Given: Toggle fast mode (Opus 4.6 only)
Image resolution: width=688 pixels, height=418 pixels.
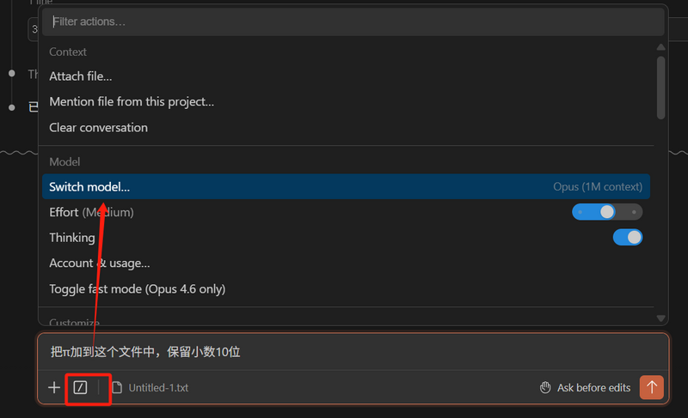Looking at the screenshot, I should pyautogui.click(x=137, y=289).
